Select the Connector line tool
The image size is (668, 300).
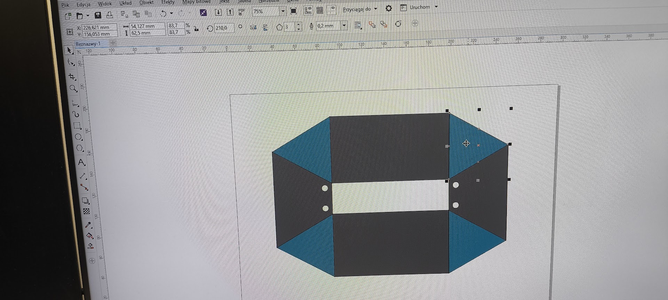[84, 187]
